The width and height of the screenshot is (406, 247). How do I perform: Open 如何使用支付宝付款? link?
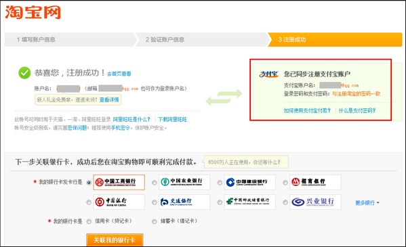pyautogui.click(x=307, y=111)
